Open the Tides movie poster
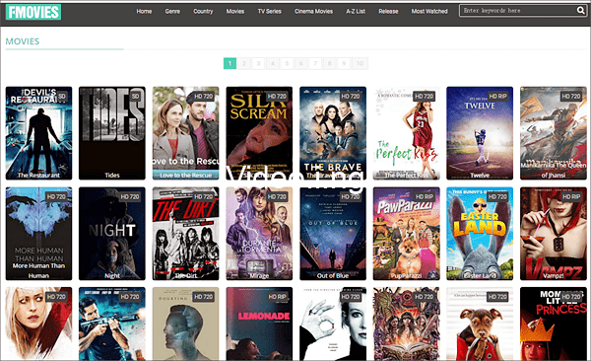This screenshot has height=361, width=591. tap(112, 133)
